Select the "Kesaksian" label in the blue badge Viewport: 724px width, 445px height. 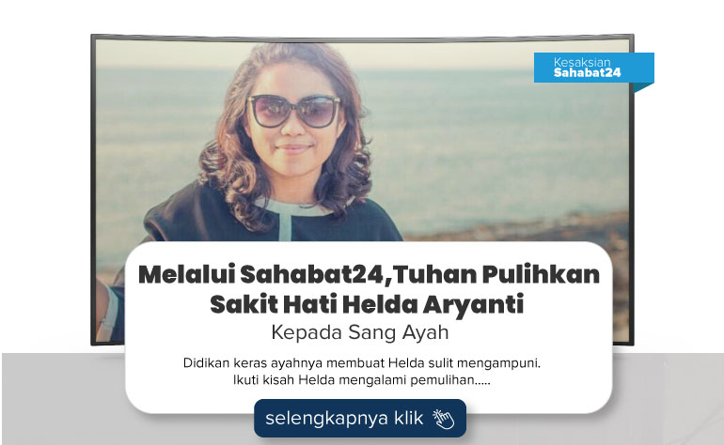point(582,62)
